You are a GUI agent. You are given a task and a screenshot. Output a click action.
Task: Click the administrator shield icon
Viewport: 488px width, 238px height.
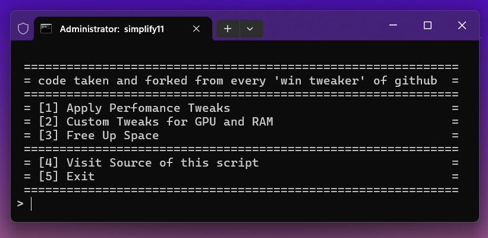point(23,28)
